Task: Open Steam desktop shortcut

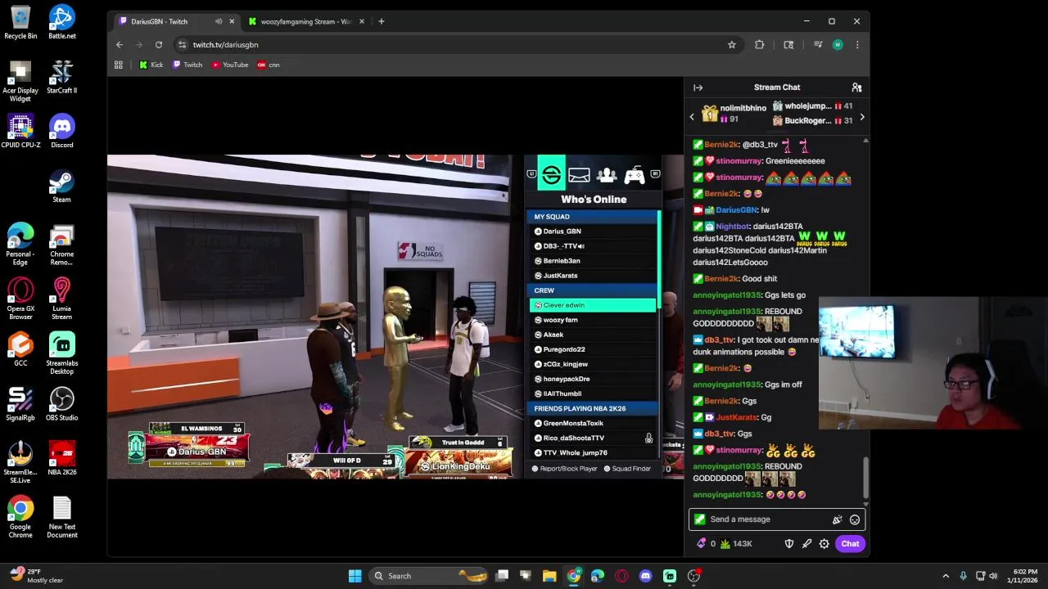Action: click(61, 187)
